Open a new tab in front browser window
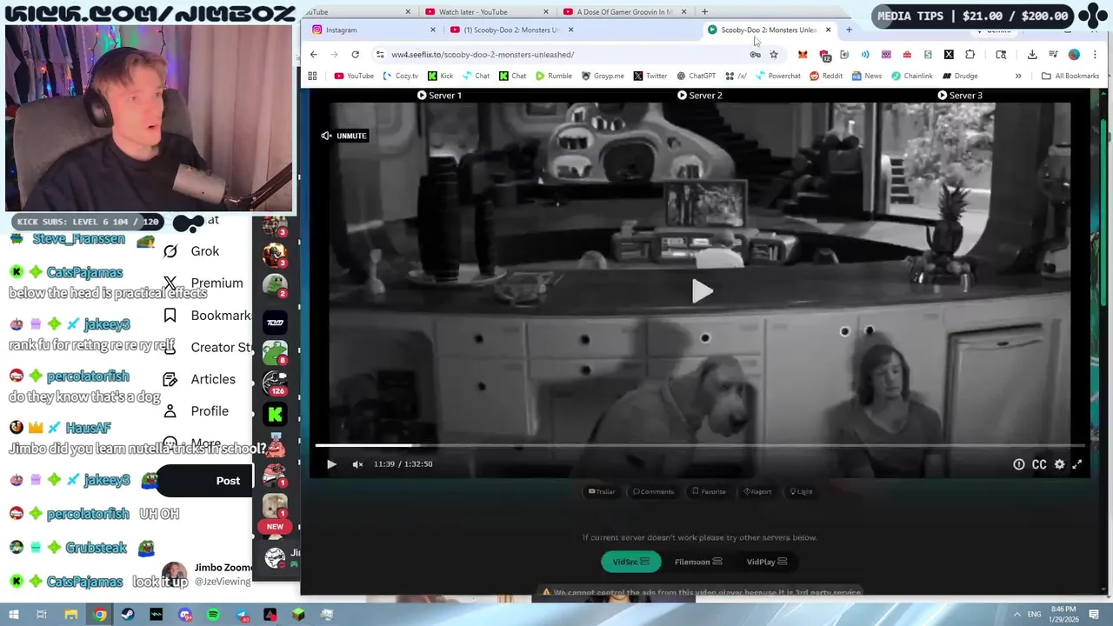The image size is (1113, 626). pos(849,30)
